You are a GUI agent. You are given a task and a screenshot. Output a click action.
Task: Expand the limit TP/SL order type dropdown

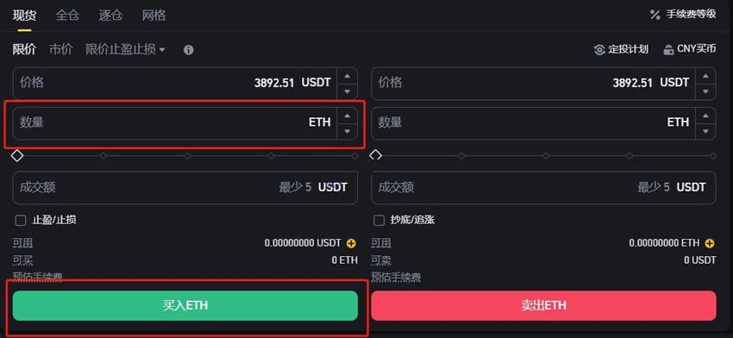[x=125, y=49]
